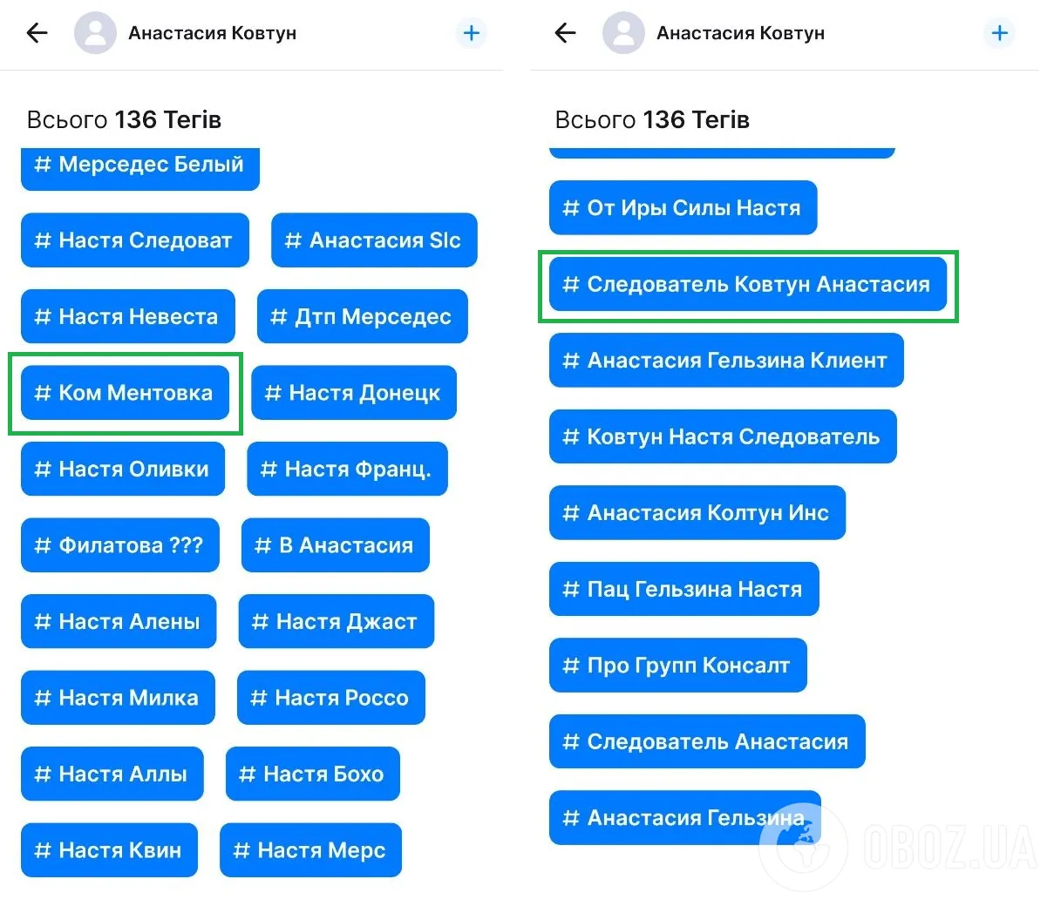Viewport: 1054px width, 906px height.
Task: Select the 'Следователь Ковтун Анастасия' tag
Action: point(747,284)
